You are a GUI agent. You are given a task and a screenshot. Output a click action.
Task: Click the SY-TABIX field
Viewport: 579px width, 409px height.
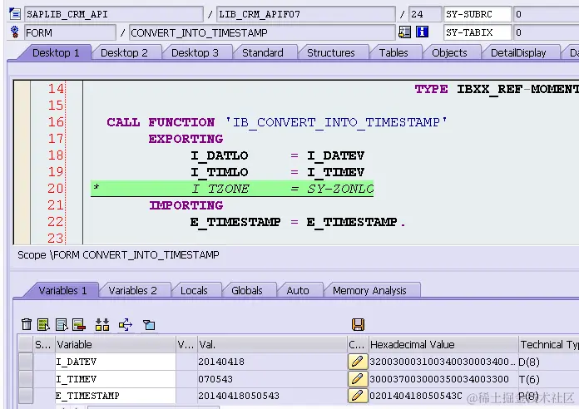click(478, 32)
